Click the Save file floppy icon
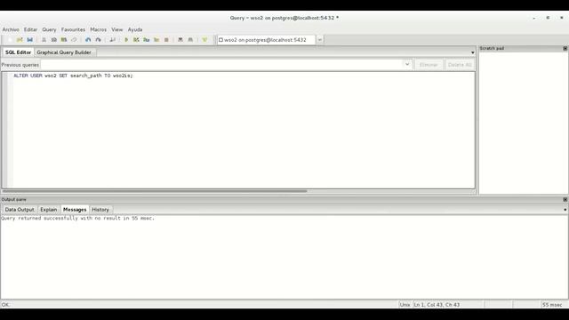569x320 pixels. coord(29,40)
